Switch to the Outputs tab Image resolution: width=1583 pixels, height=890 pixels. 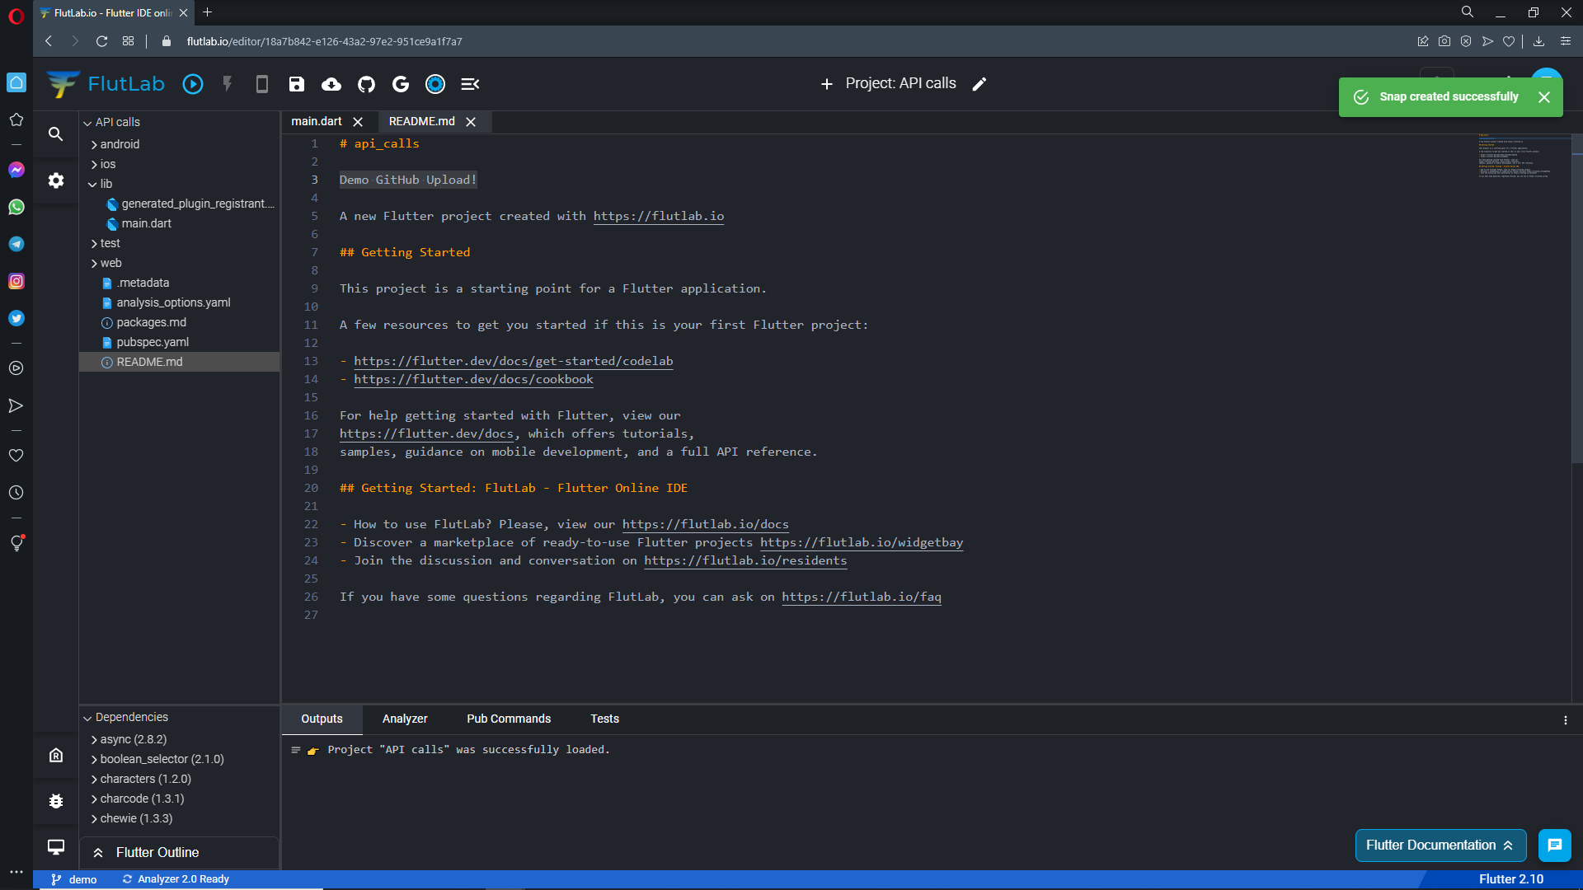pyautogui.click(x=322, y=719)
